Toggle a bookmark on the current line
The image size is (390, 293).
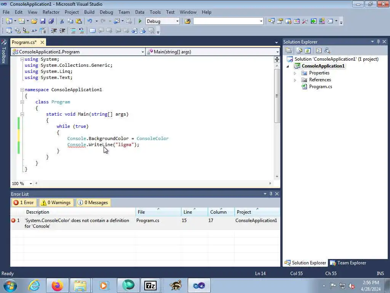coord(92,31)
